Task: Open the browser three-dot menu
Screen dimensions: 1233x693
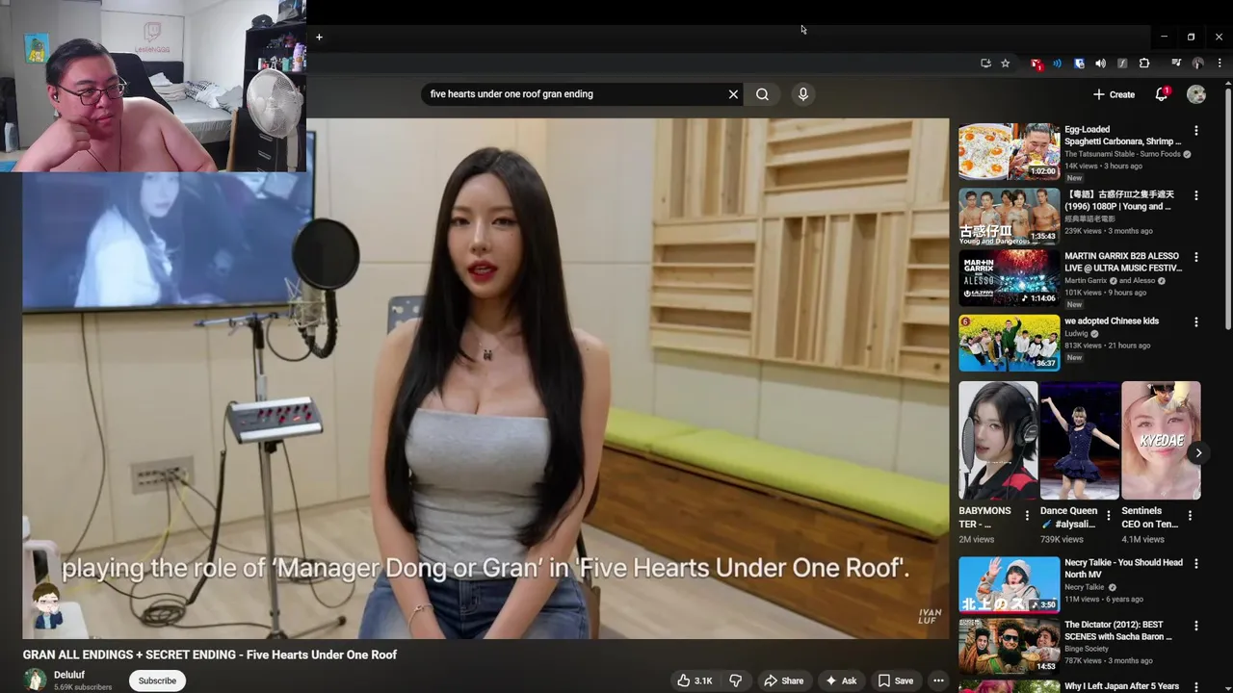Action: 1219,64
